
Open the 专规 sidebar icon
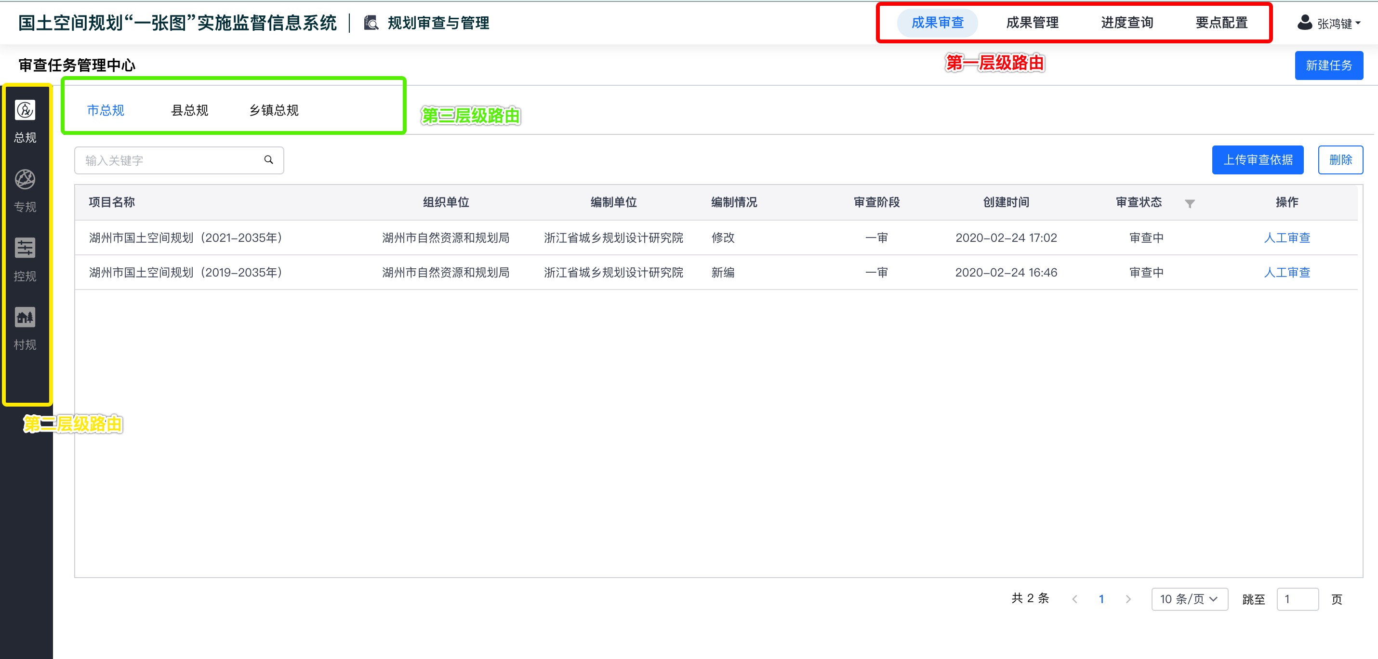[25, 180]
